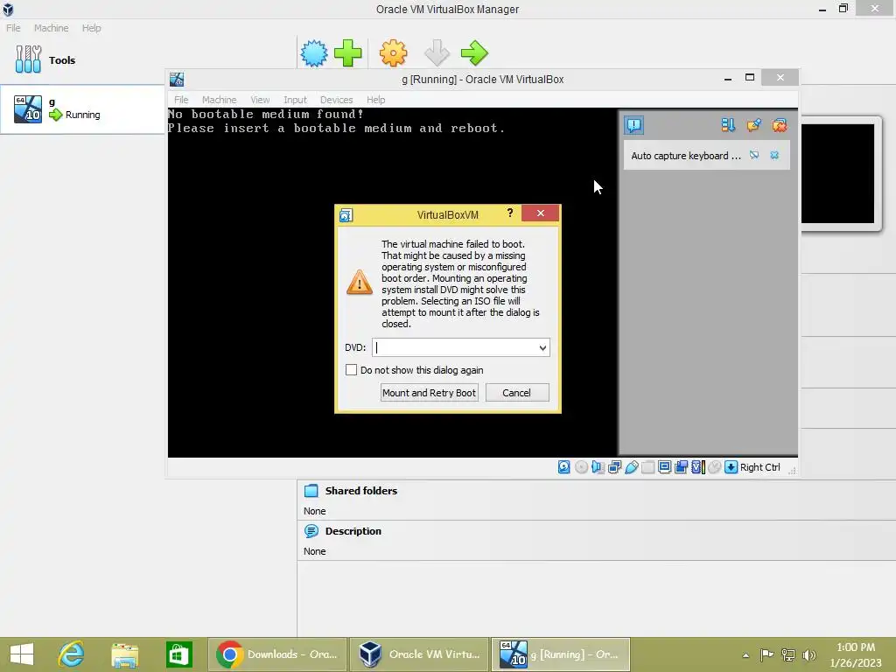Click the keep finished progresses pin icon

pos(753,125)
